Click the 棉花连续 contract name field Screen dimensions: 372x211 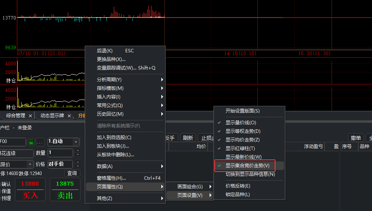[x=16, y=153]
